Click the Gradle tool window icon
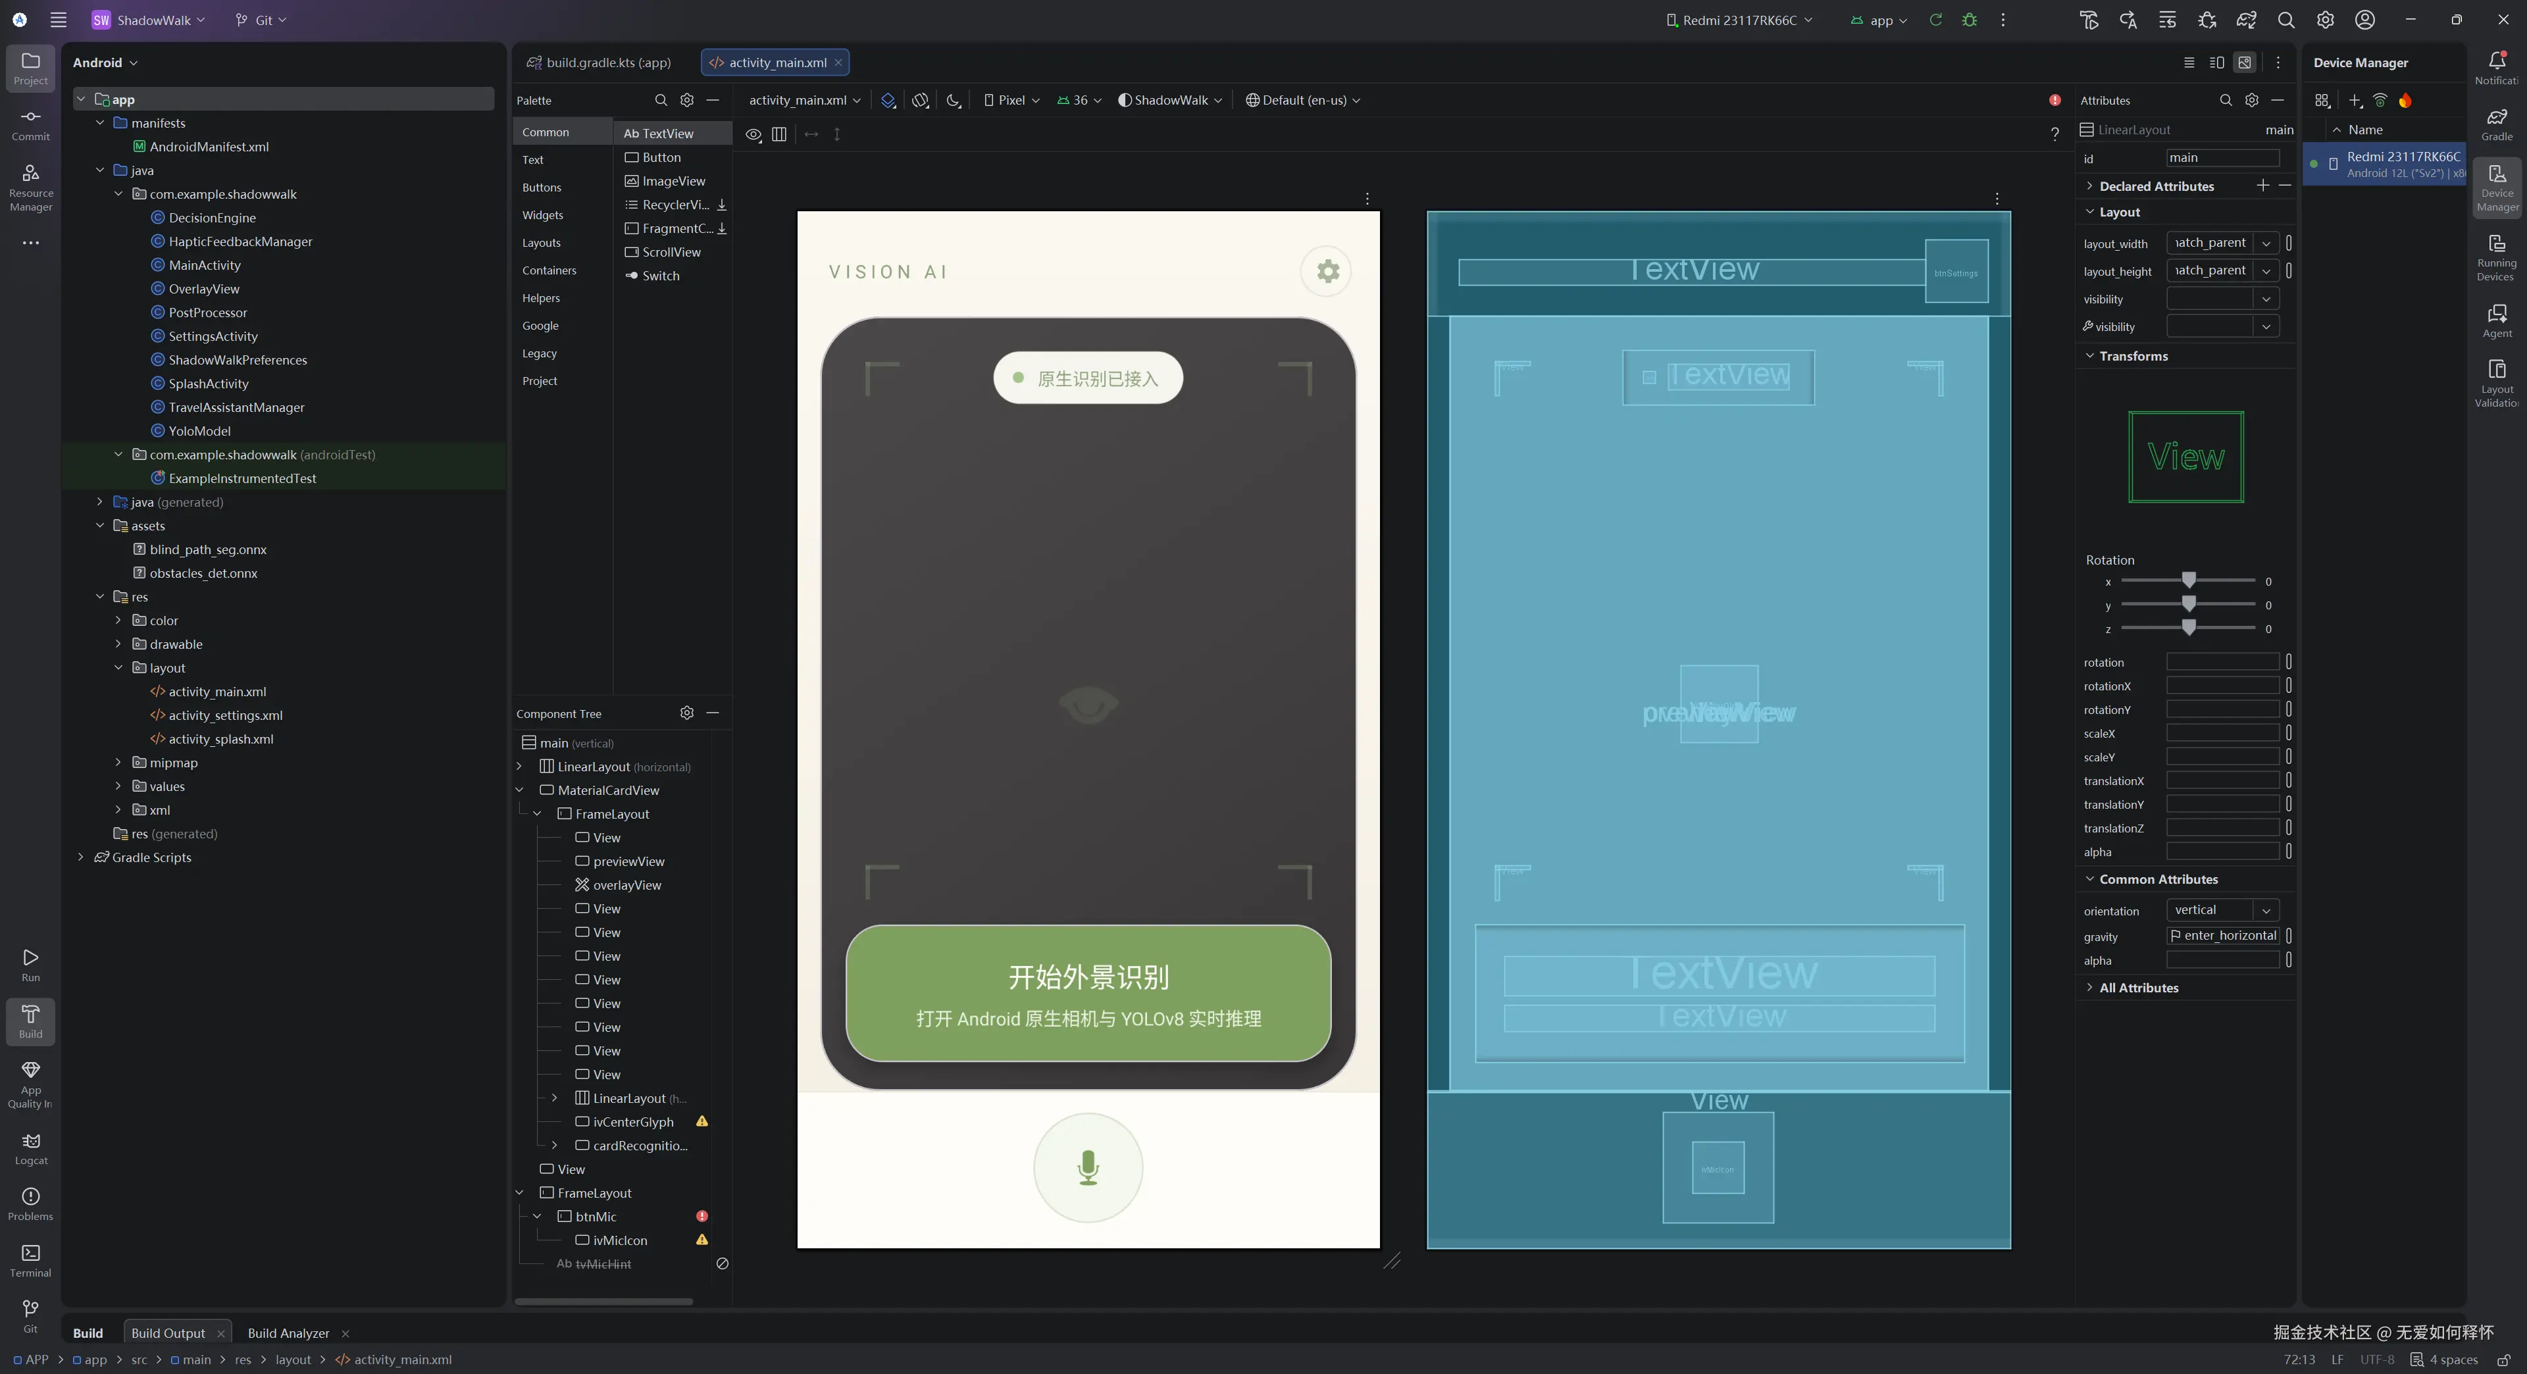2527x1374 pixels. coord(2497,124)
